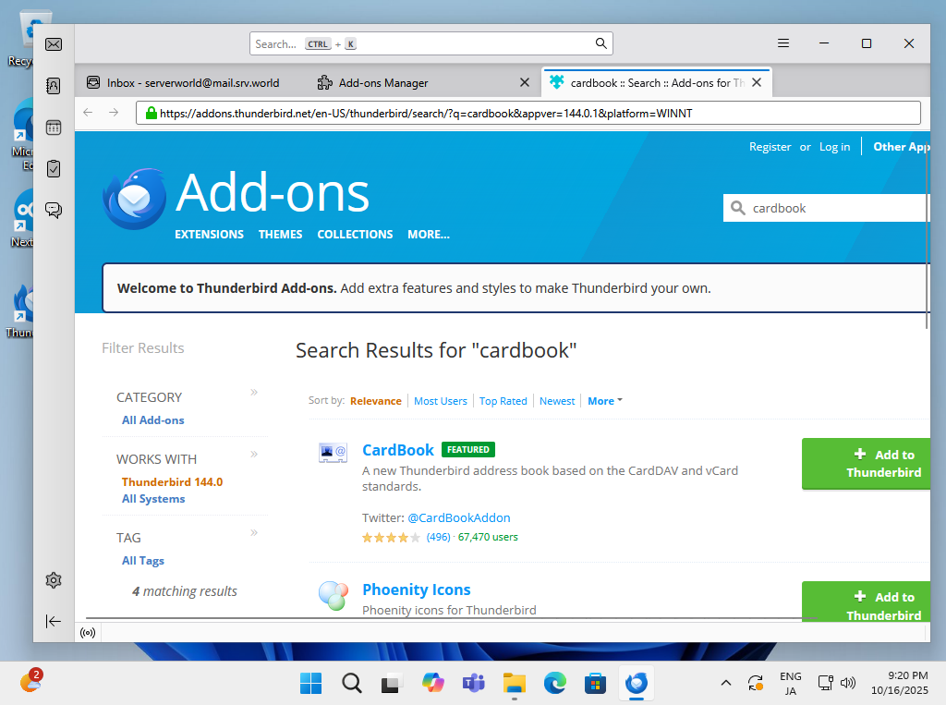Viewport: 946px width, 705px height.
Task: Open the EXTENSIONS menu item
Action: click(x=209, y=235)
